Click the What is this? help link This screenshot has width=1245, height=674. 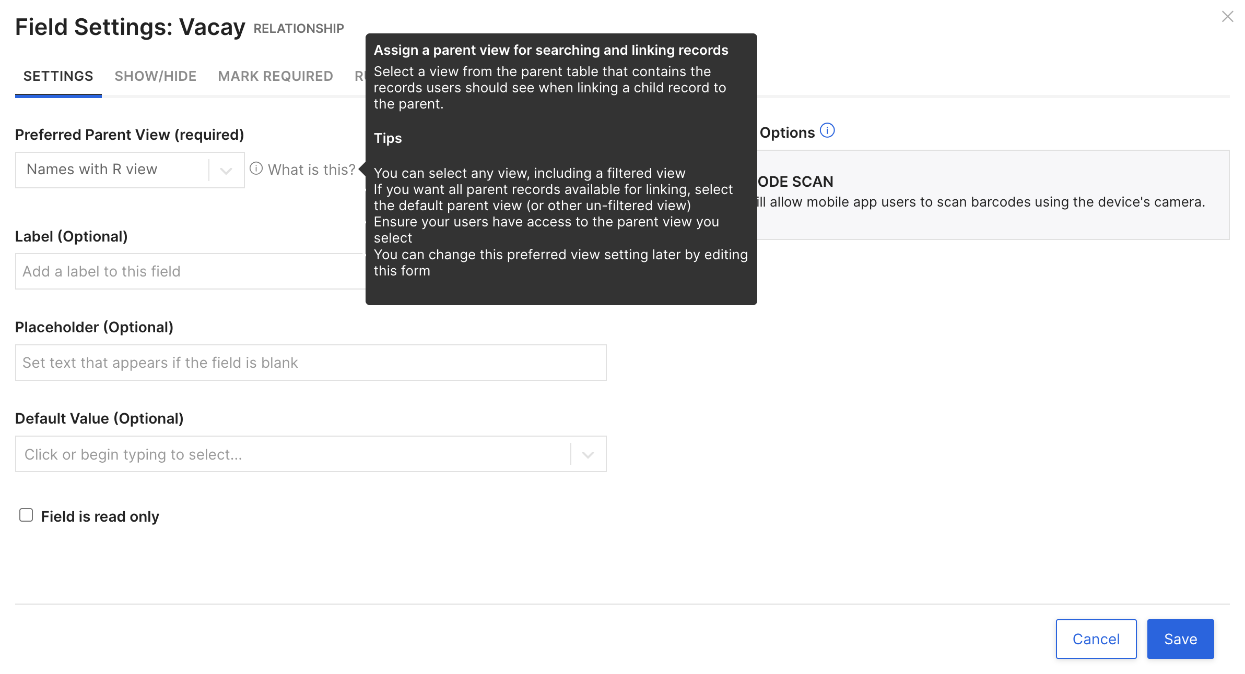click(x=312, y=170)
